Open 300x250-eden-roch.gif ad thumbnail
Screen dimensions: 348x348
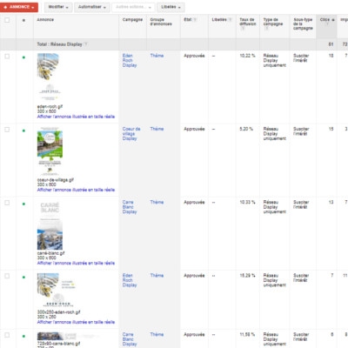tap(56, 291)
